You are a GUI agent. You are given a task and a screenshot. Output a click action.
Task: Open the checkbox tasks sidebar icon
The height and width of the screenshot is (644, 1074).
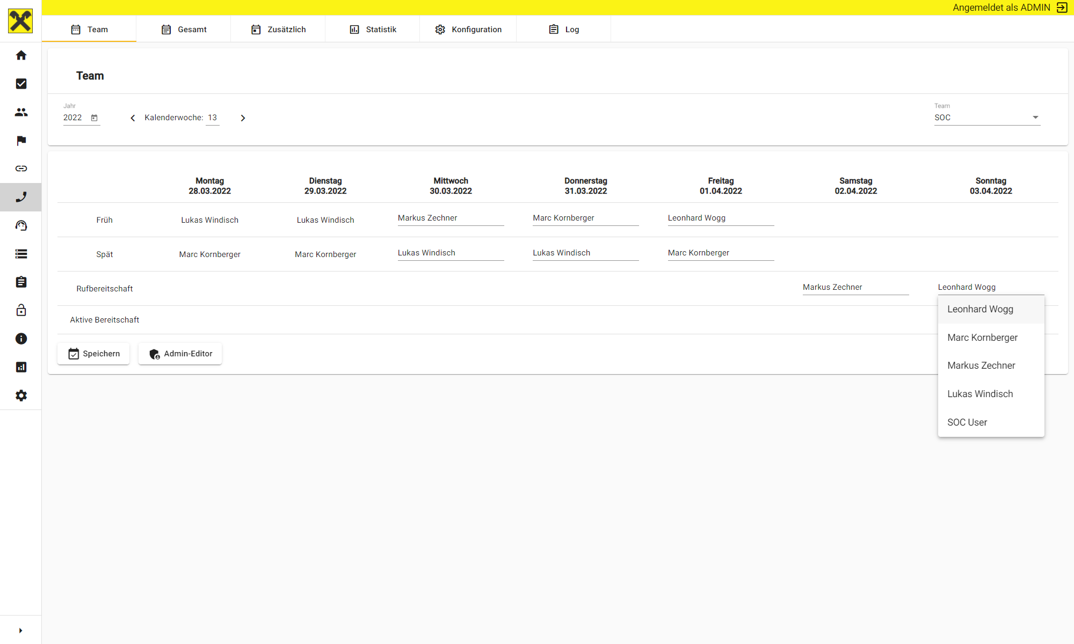(21, 84)
